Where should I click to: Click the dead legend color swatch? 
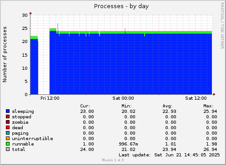click(8, 127)
